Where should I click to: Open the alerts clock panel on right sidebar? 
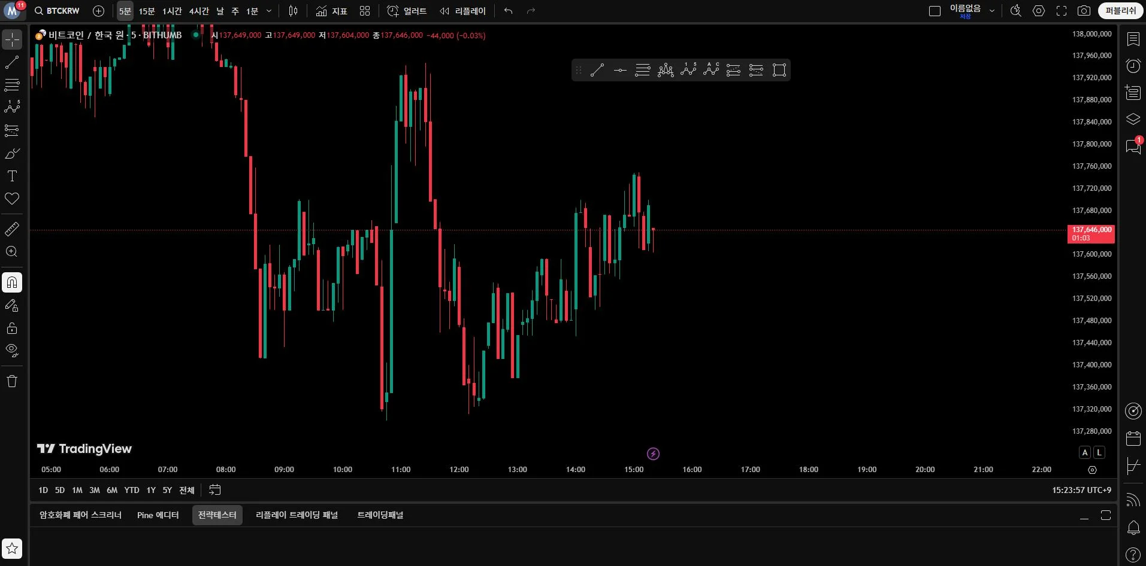pyautogui.click(x=1133, y=66)
